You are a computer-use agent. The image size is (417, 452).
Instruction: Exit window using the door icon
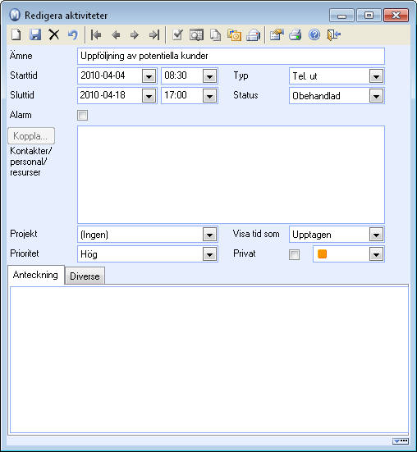coord(333,35)
